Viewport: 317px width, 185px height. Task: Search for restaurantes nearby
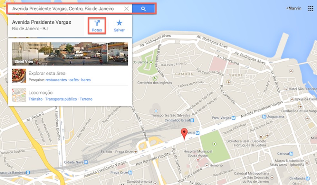click(x=56, y=80)
